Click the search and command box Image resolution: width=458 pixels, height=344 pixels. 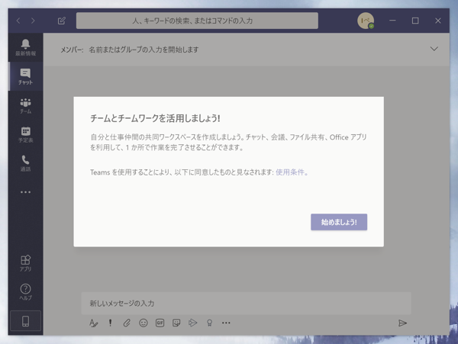click(x=197, y=21)
